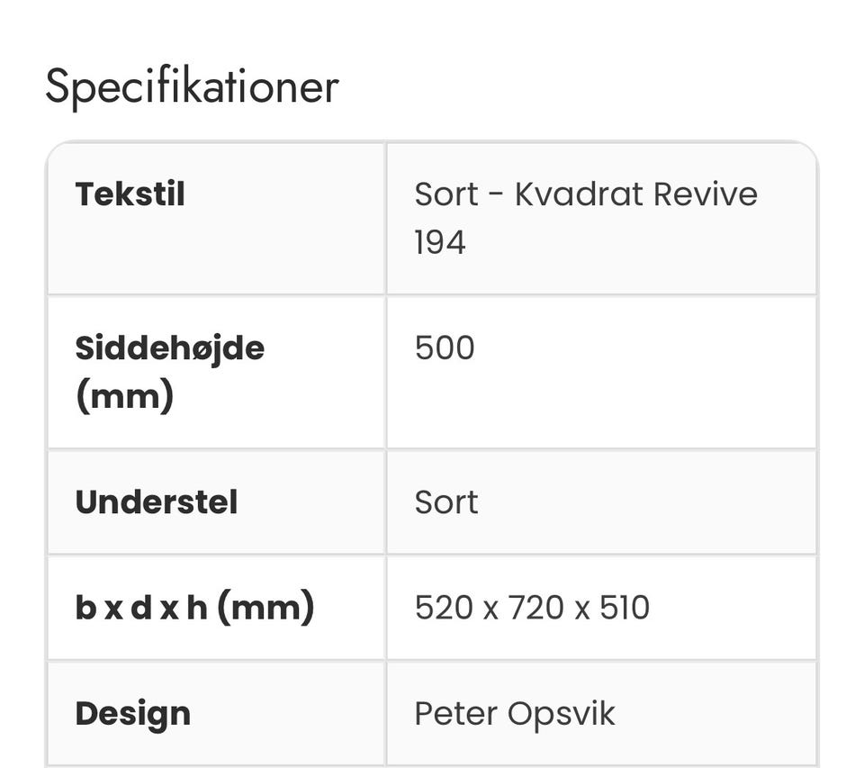Click the surname Opsvik in the Design row
This screenshot has width=864, height=768.
click(562, 715)
